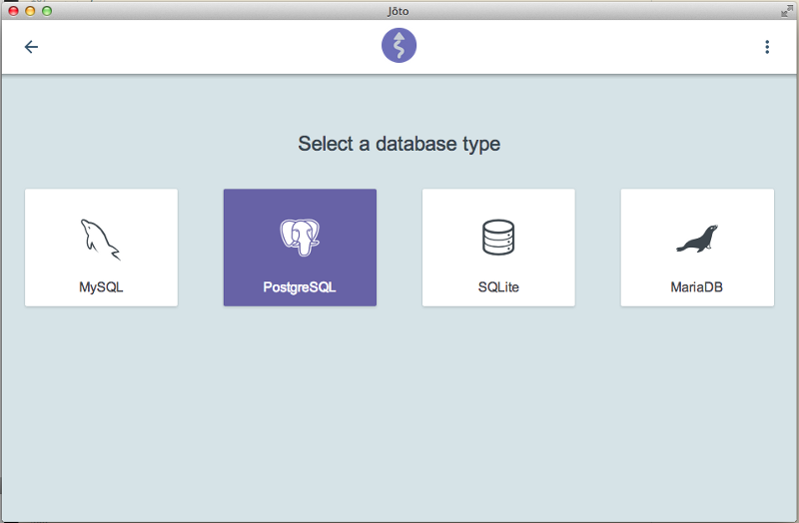Open the three-dot overflow menu

[x=766, y=47]
